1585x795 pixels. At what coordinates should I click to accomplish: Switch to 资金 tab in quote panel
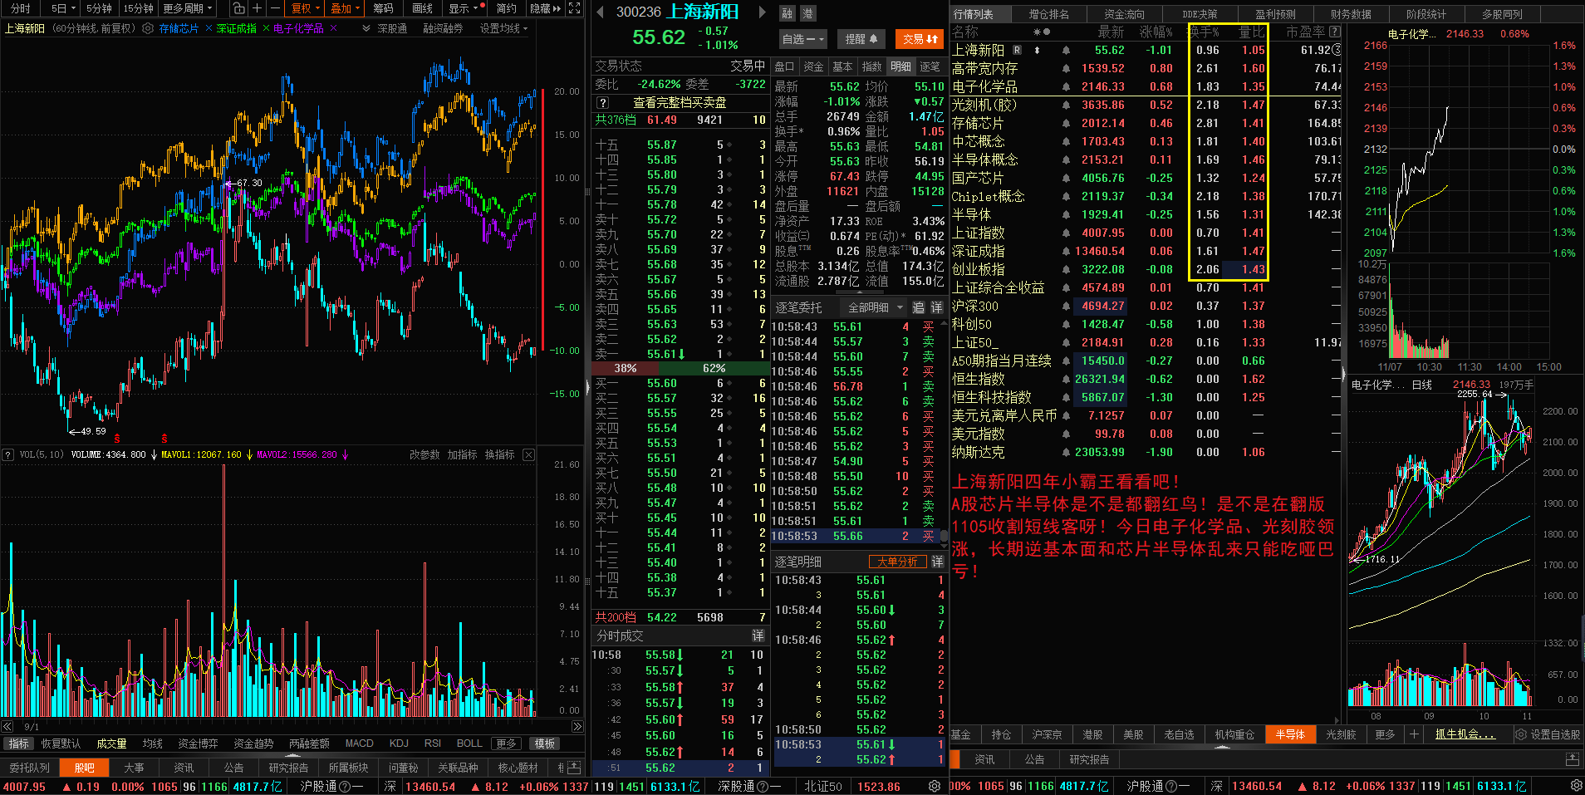814,66
